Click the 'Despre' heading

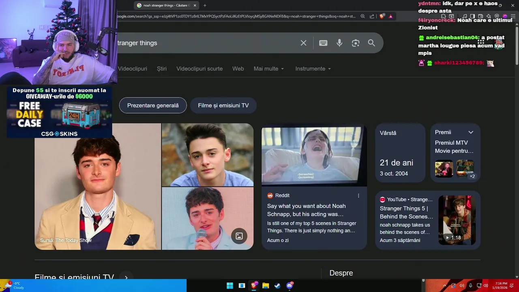click(341, 273)
